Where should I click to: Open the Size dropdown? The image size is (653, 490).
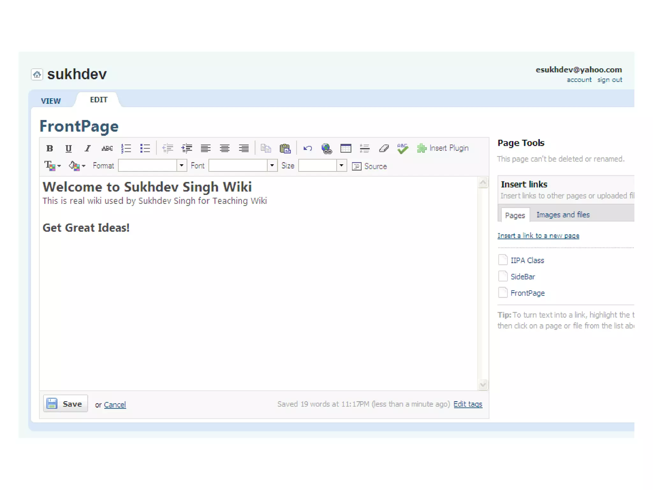341,166
